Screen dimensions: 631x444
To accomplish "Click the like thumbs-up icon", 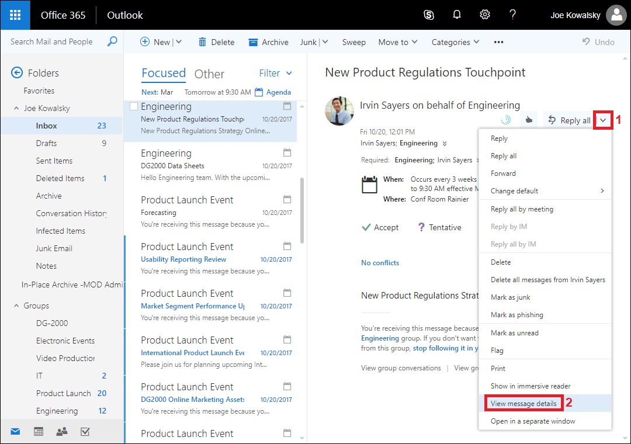I will pos(529,120).
